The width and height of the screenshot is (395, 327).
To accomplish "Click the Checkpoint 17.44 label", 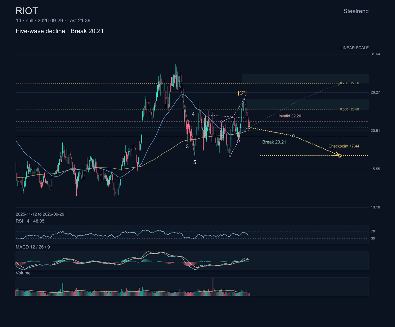I will pyautogui.click(x=344, y=146).
